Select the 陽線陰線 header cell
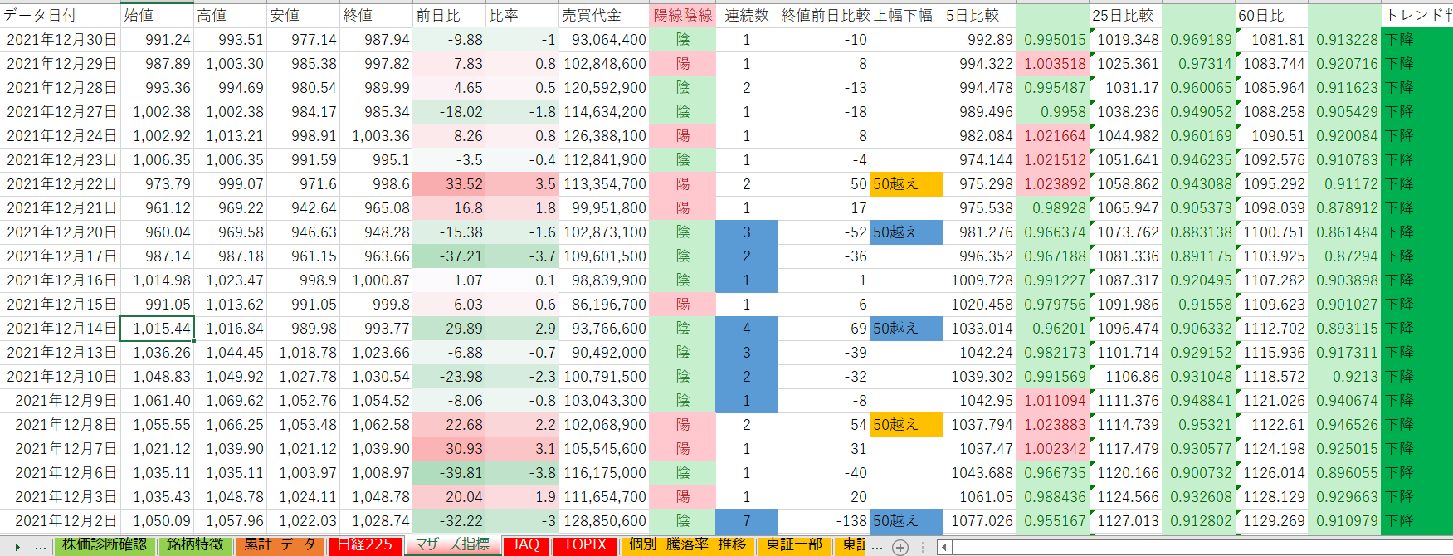This screenshot has width=1453, height=556. click(682, 15)
